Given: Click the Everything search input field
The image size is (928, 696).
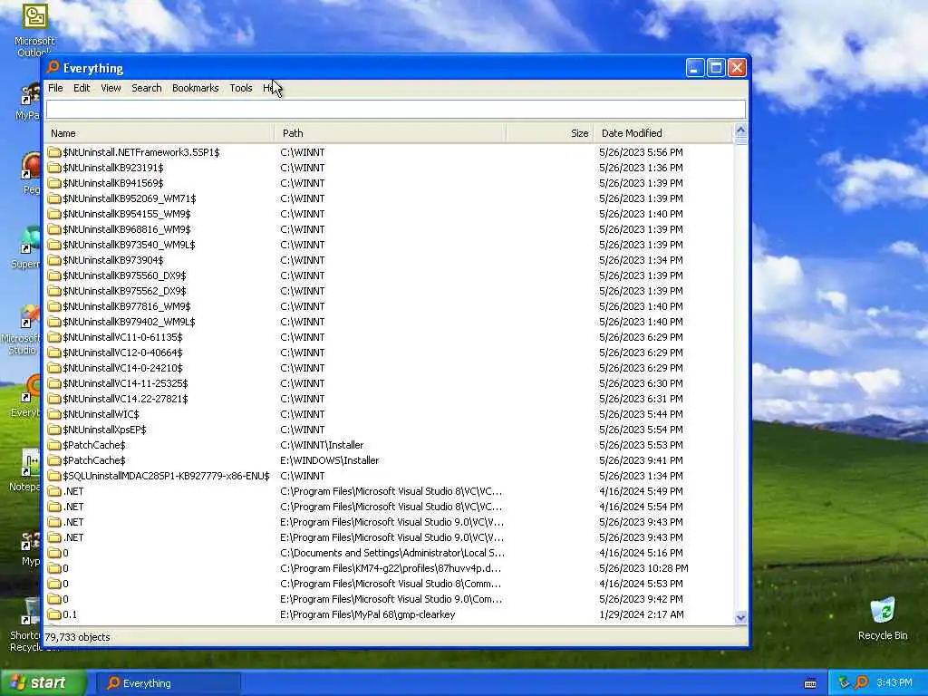Looking at the screenshot, I should [x=395, y=110].
